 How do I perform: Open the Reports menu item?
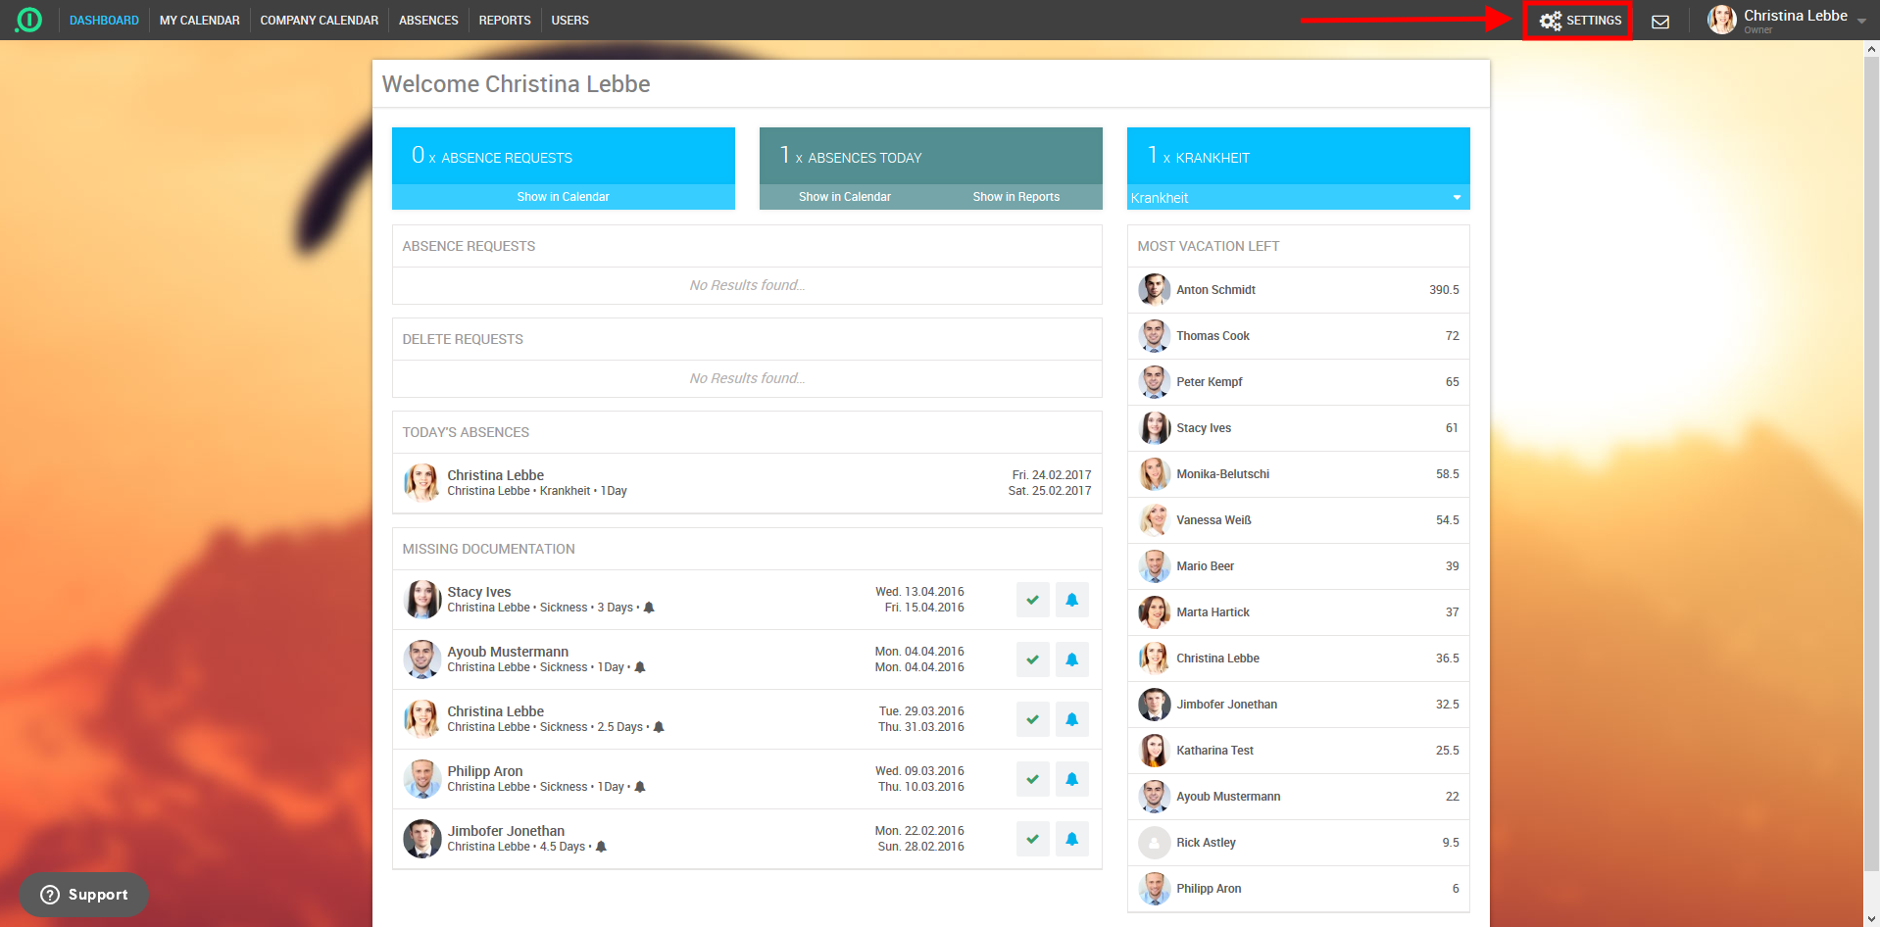tap(504, 21)
